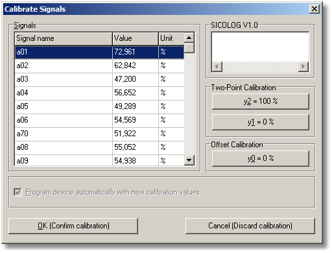This screenshot has height=253, width=332.
Task: Sort by the Value column header
Action: coord(136,38)
